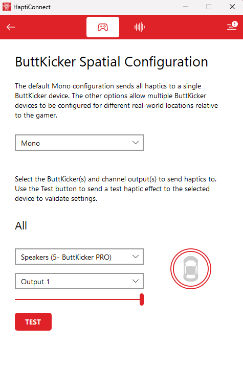Screen dimensions: 243x370
Task: Click the ButtKicker Spatial Configuration heading
Action: pyautogui.click(x=112, y=62)
